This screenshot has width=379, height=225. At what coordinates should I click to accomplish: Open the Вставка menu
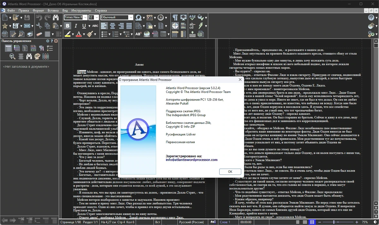coord(53,10)
